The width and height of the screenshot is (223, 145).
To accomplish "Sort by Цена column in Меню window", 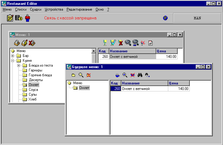I will (x=167, y=51).
